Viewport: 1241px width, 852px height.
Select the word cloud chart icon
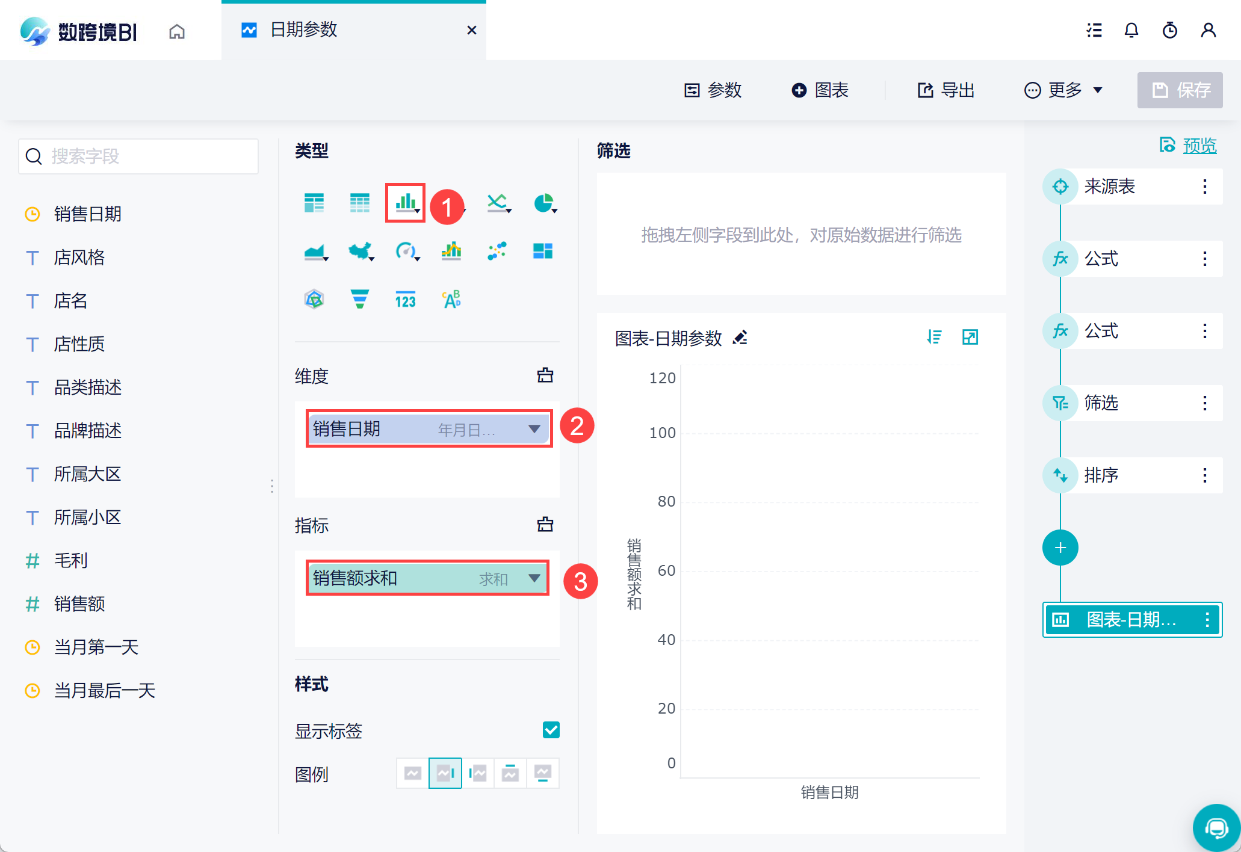point(451,299)
